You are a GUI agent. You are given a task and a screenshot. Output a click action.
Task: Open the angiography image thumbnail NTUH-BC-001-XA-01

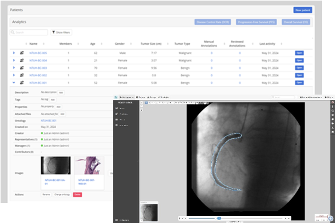(x=55, y=166)
